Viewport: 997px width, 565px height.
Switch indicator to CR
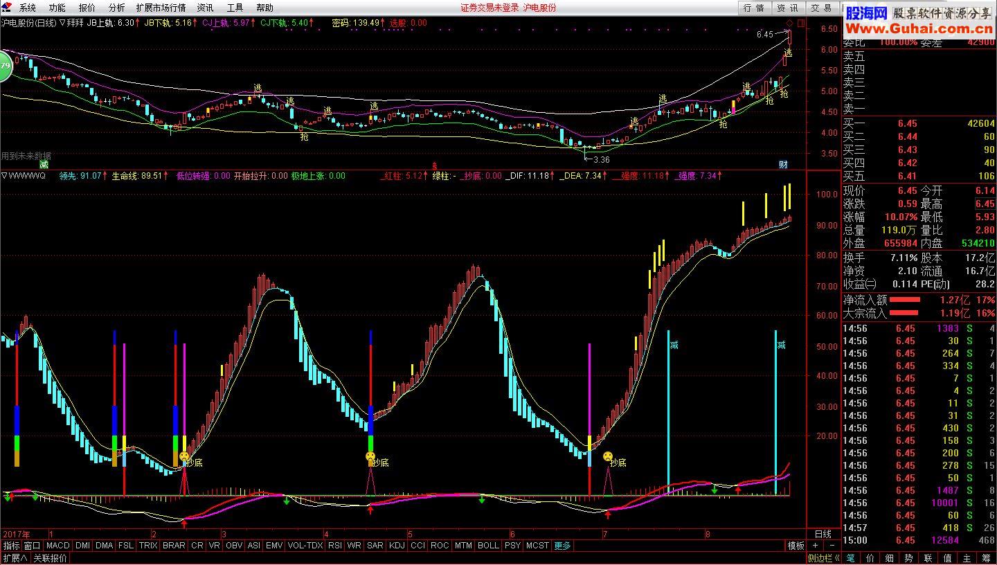[x=197, y=546]
